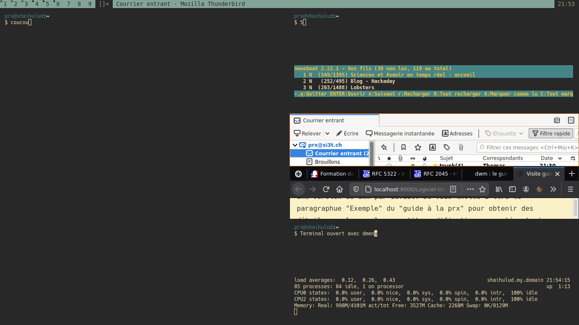Sort messages by Correspondants column
579x325 pixels.
pyautogui.click(x=503, y=158)
